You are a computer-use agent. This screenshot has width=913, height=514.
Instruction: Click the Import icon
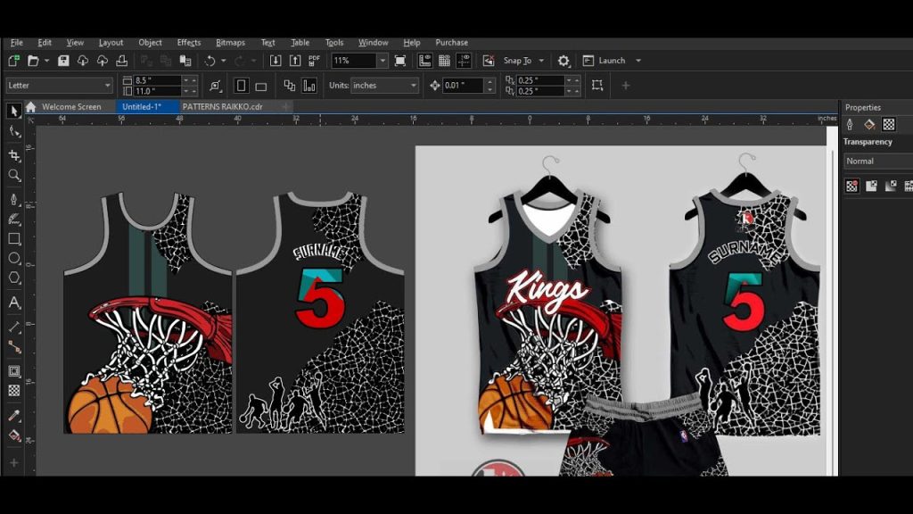(x=276, y=61)
